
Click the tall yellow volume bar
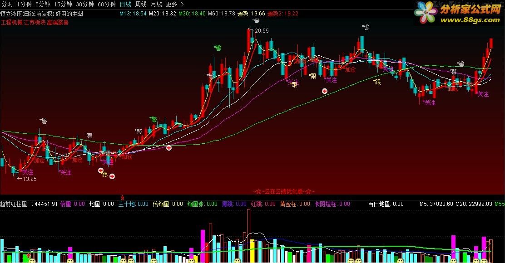pos(252,251)
